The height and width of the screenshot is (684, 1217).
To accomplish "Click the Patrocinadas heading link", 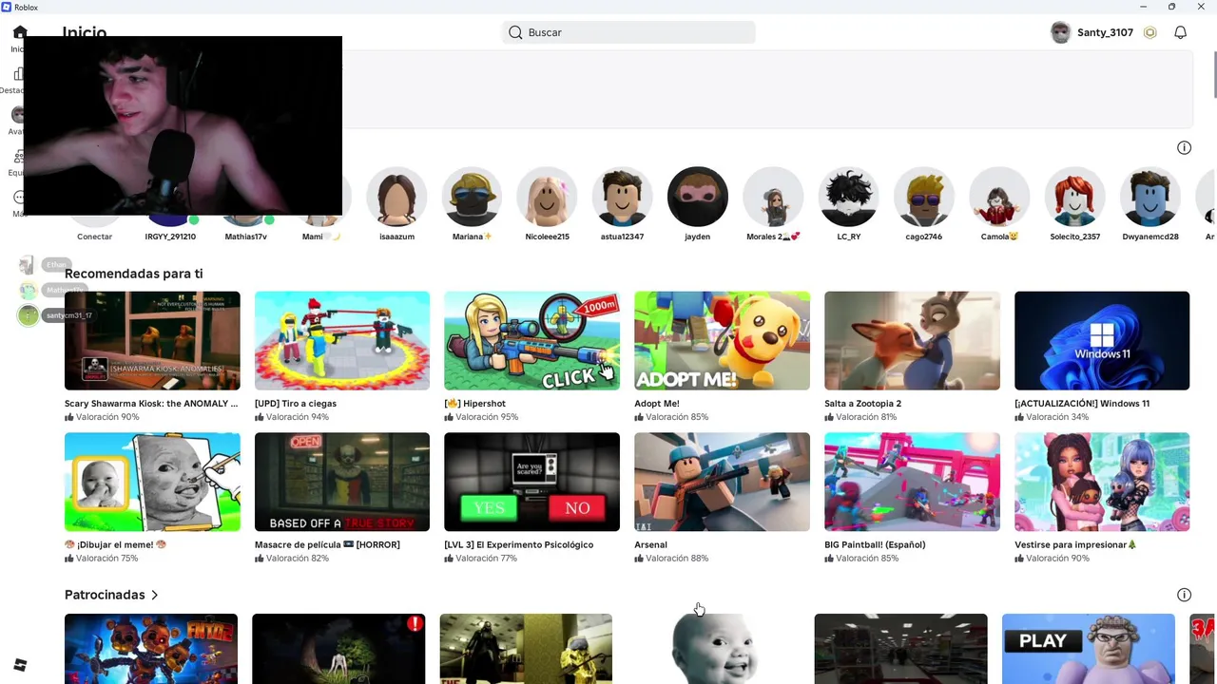I will (105, 595).
